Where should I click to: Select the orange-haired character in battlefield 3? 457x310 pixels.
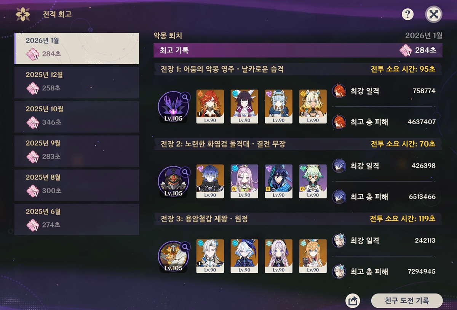[313, 256]
